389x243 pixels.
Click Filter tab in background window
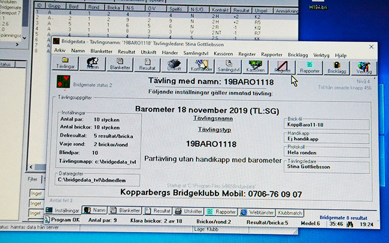32,179
